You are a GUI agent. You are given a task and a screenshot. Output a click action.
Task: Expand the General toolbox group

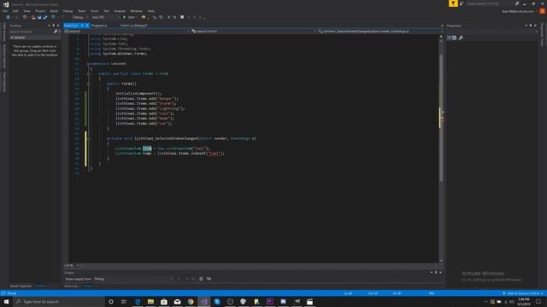[12, 38]
